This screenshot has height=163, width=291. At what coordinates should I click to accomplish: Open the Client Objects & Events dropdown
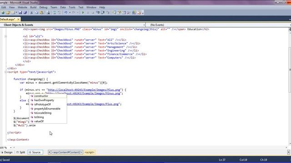(x=144, y=25)
